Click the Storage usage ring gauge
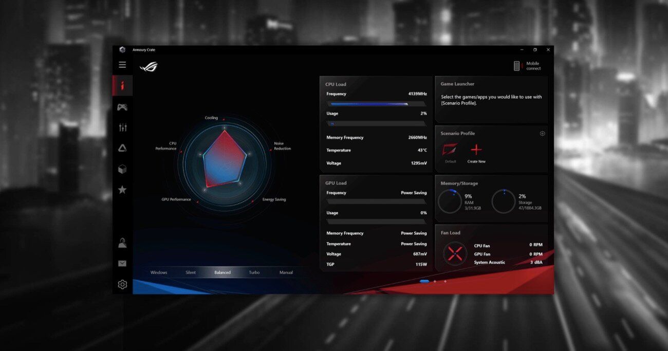The height and width of the screenshot is (351, 668). [504, 201]
